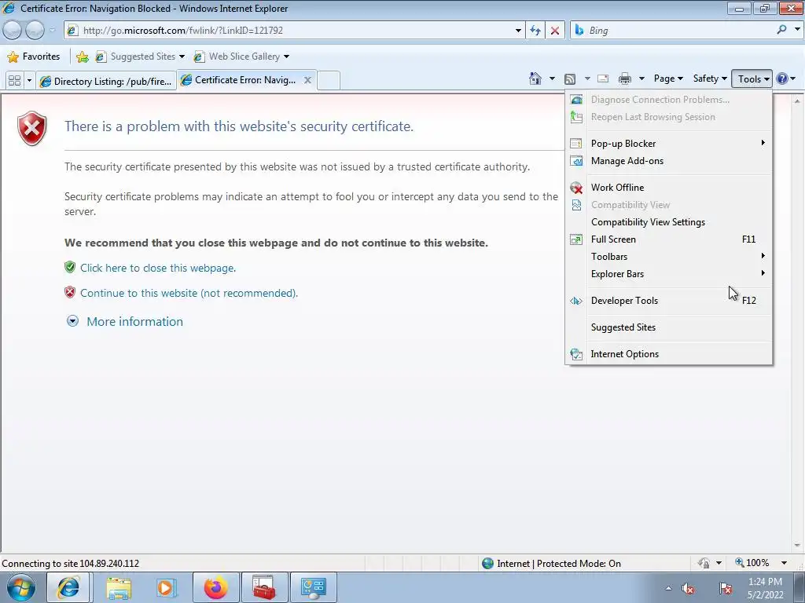Image resolution: width=805 pixels, height=603 pixels.
Task: Click the Home toolbar icon
Action: click(x=535, y=79)
